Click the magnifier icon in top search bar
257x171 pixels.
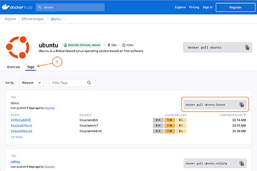point(40,7)
